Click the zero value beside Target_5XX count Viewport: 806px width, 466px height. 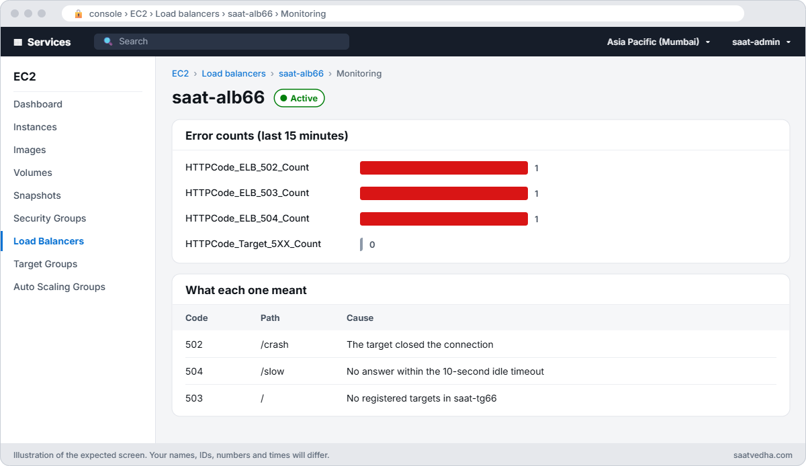(372, 244)
